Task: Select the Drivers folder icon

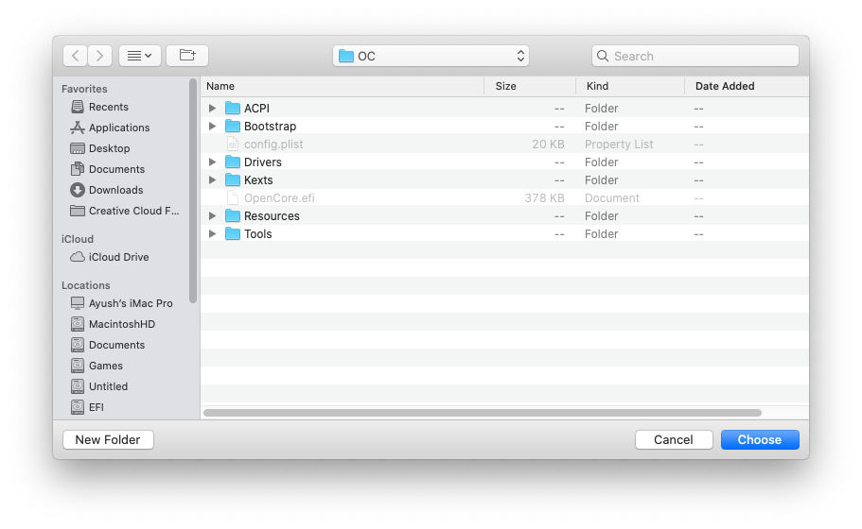Action: pos(233,162)
